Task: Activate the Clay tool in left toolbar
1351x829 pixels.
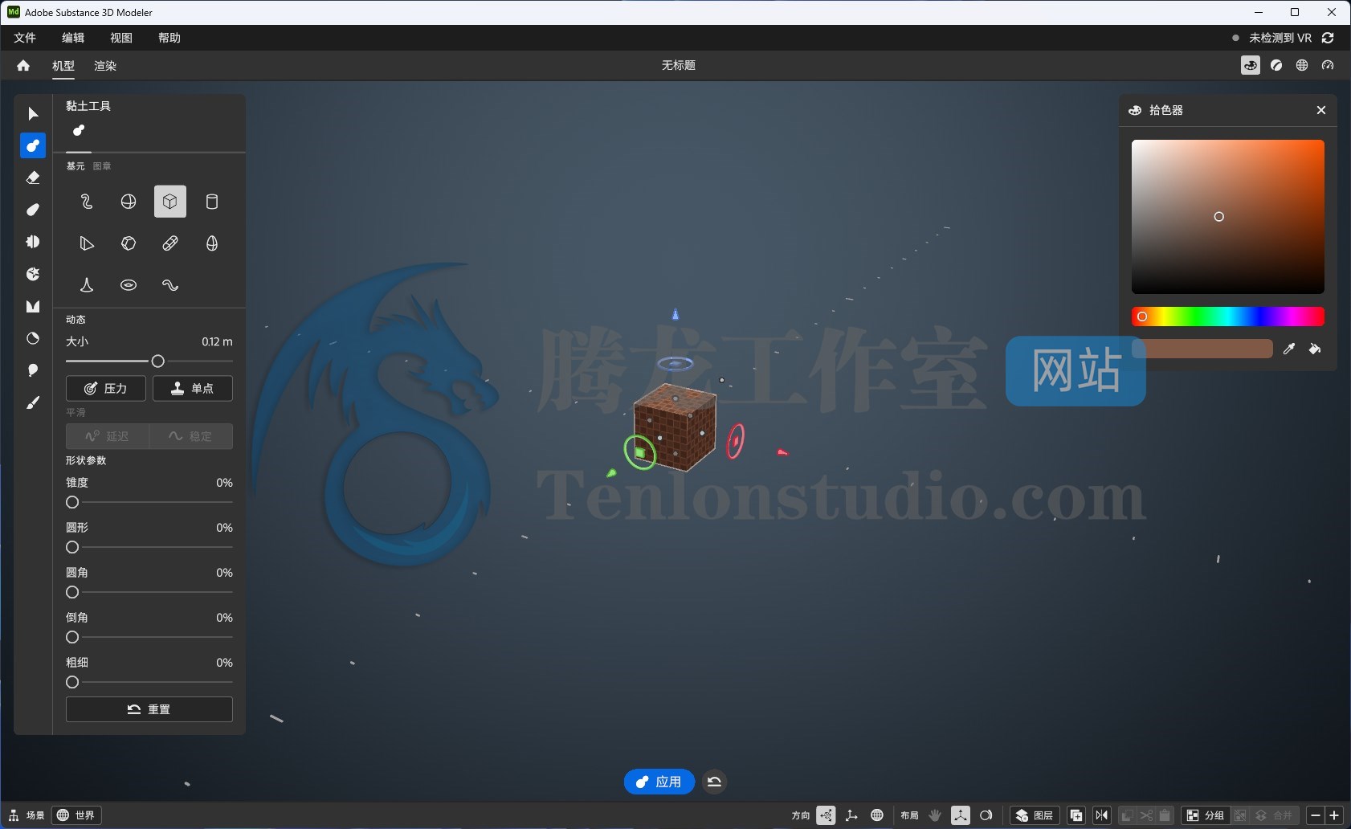Action: click(x=33, y=145)
